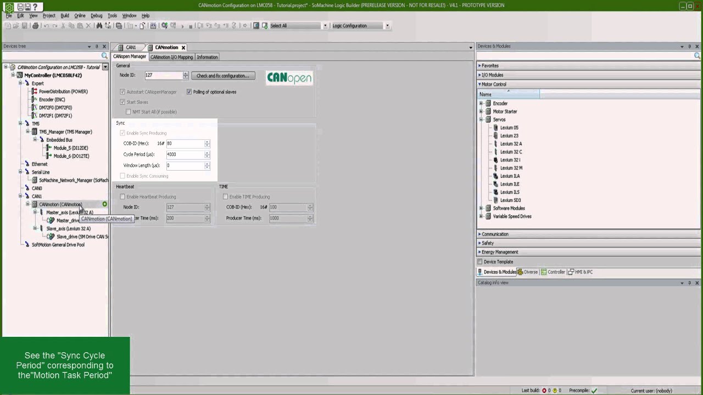
Task: Click the Help question mark in title bar
Action: pos(35,7)
